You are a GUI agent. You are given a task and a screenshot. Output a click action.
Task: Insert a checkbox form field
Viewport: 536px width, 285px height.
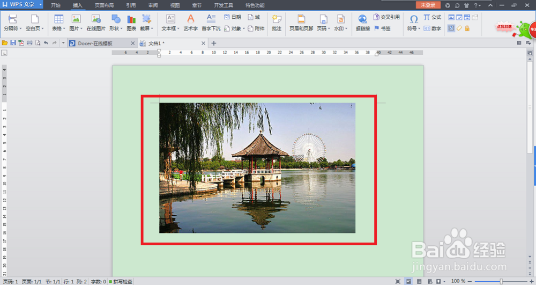click(x=459, y=17)
